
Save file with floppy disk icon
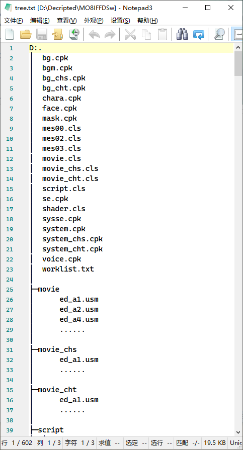pyautogui.click(x=42, y=34)
